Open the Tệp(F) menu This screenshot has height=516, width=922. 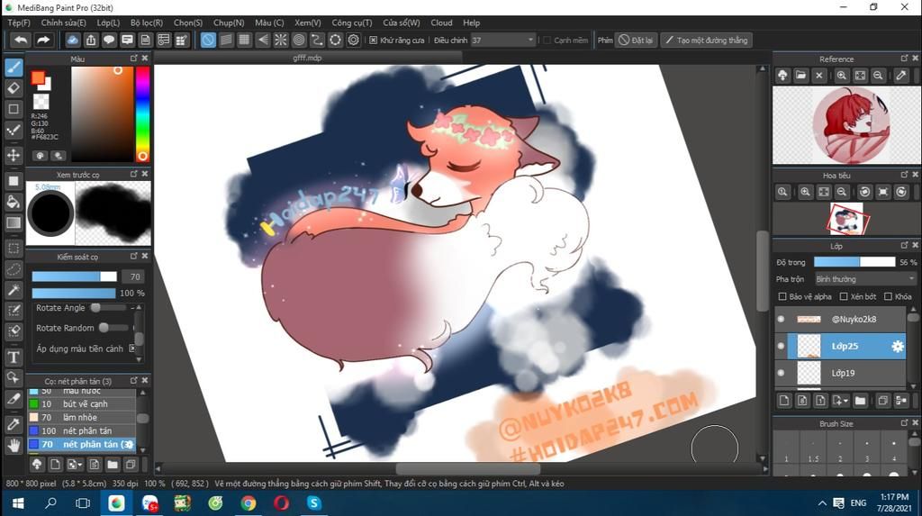(19, 23)
